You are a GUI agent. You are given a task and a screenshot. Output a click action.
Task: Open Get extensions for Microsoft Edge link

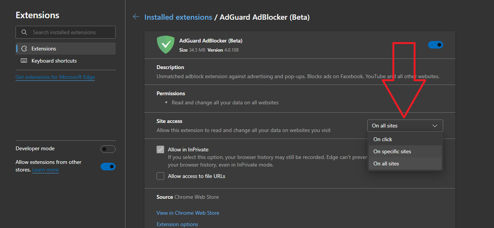coord(55,77)
